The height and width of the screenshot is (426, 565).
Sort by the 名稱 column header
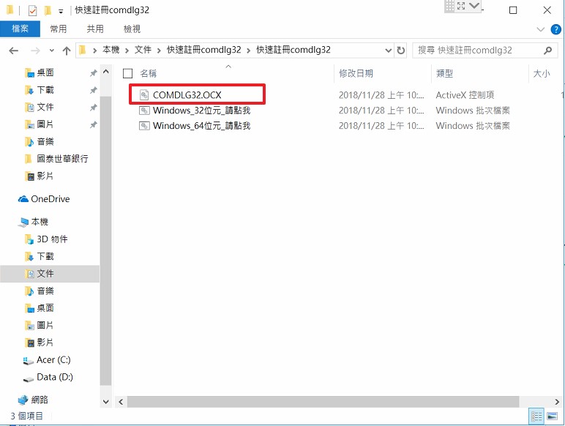148,73
